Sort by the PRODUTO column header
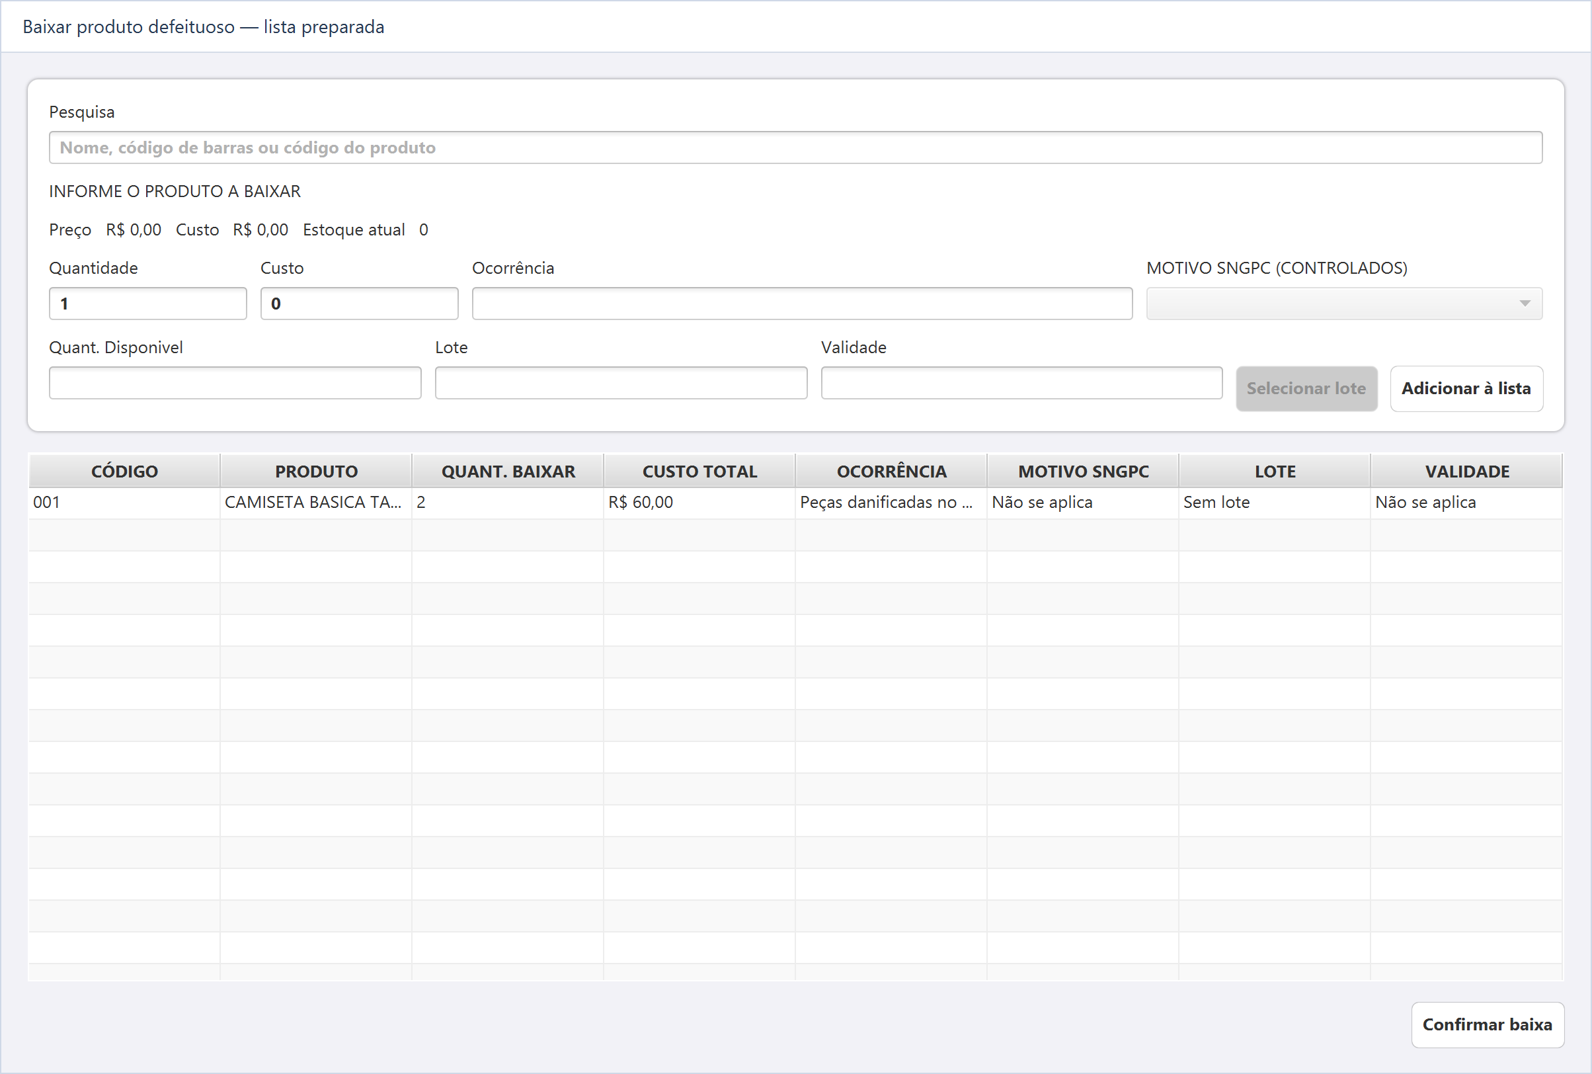Screen dimensions: 1592x1074 point(316,472)
